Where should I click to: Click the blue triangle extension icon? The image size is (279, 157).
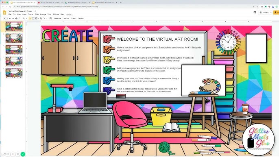click(273, 7)
